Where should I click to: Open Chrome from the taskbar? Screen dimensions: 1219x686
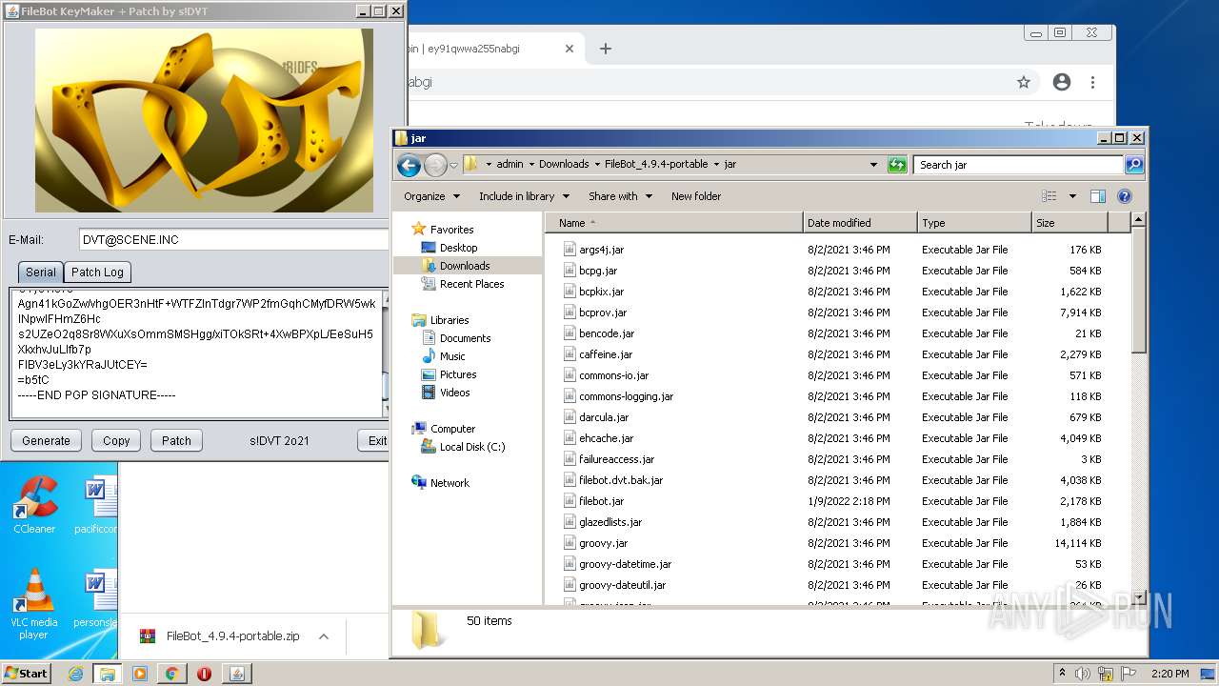point(171,674)
